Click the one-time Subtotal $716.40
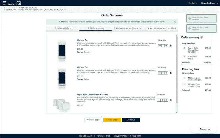The height and width of the screenshot is (138, 220). pyautogui.click(x=196, y=63)
